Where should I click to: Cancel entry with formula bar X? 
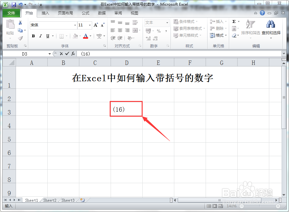61,54
